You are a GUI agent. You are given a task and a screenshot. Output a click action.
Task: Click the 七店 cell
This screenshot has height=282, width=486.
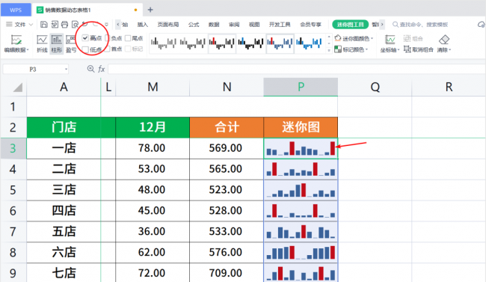[64, 273]
